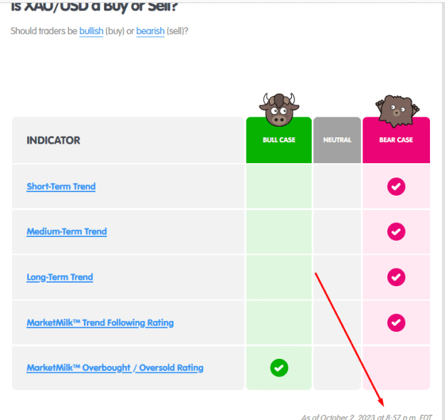Click the bull mascot icon
The width and height of the screenshot is (445, 420).
tap(279, 109)
